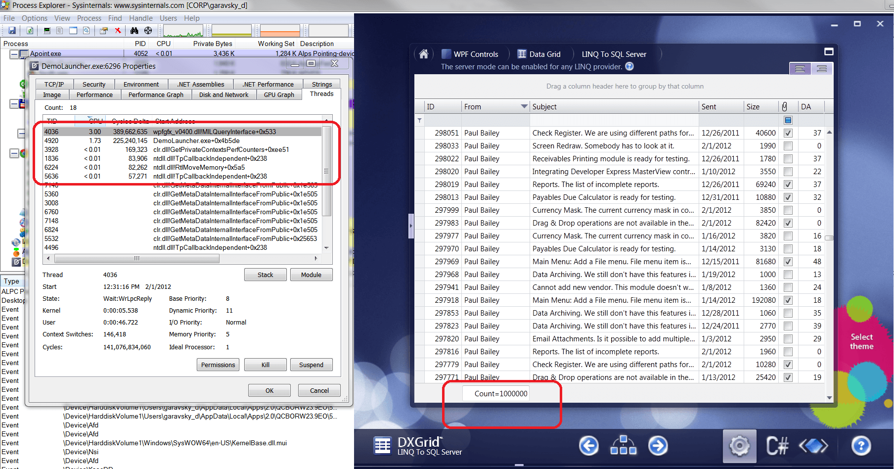Click Select theme in the demo
This screenshot has height=469, width=894.
[861, 341]
